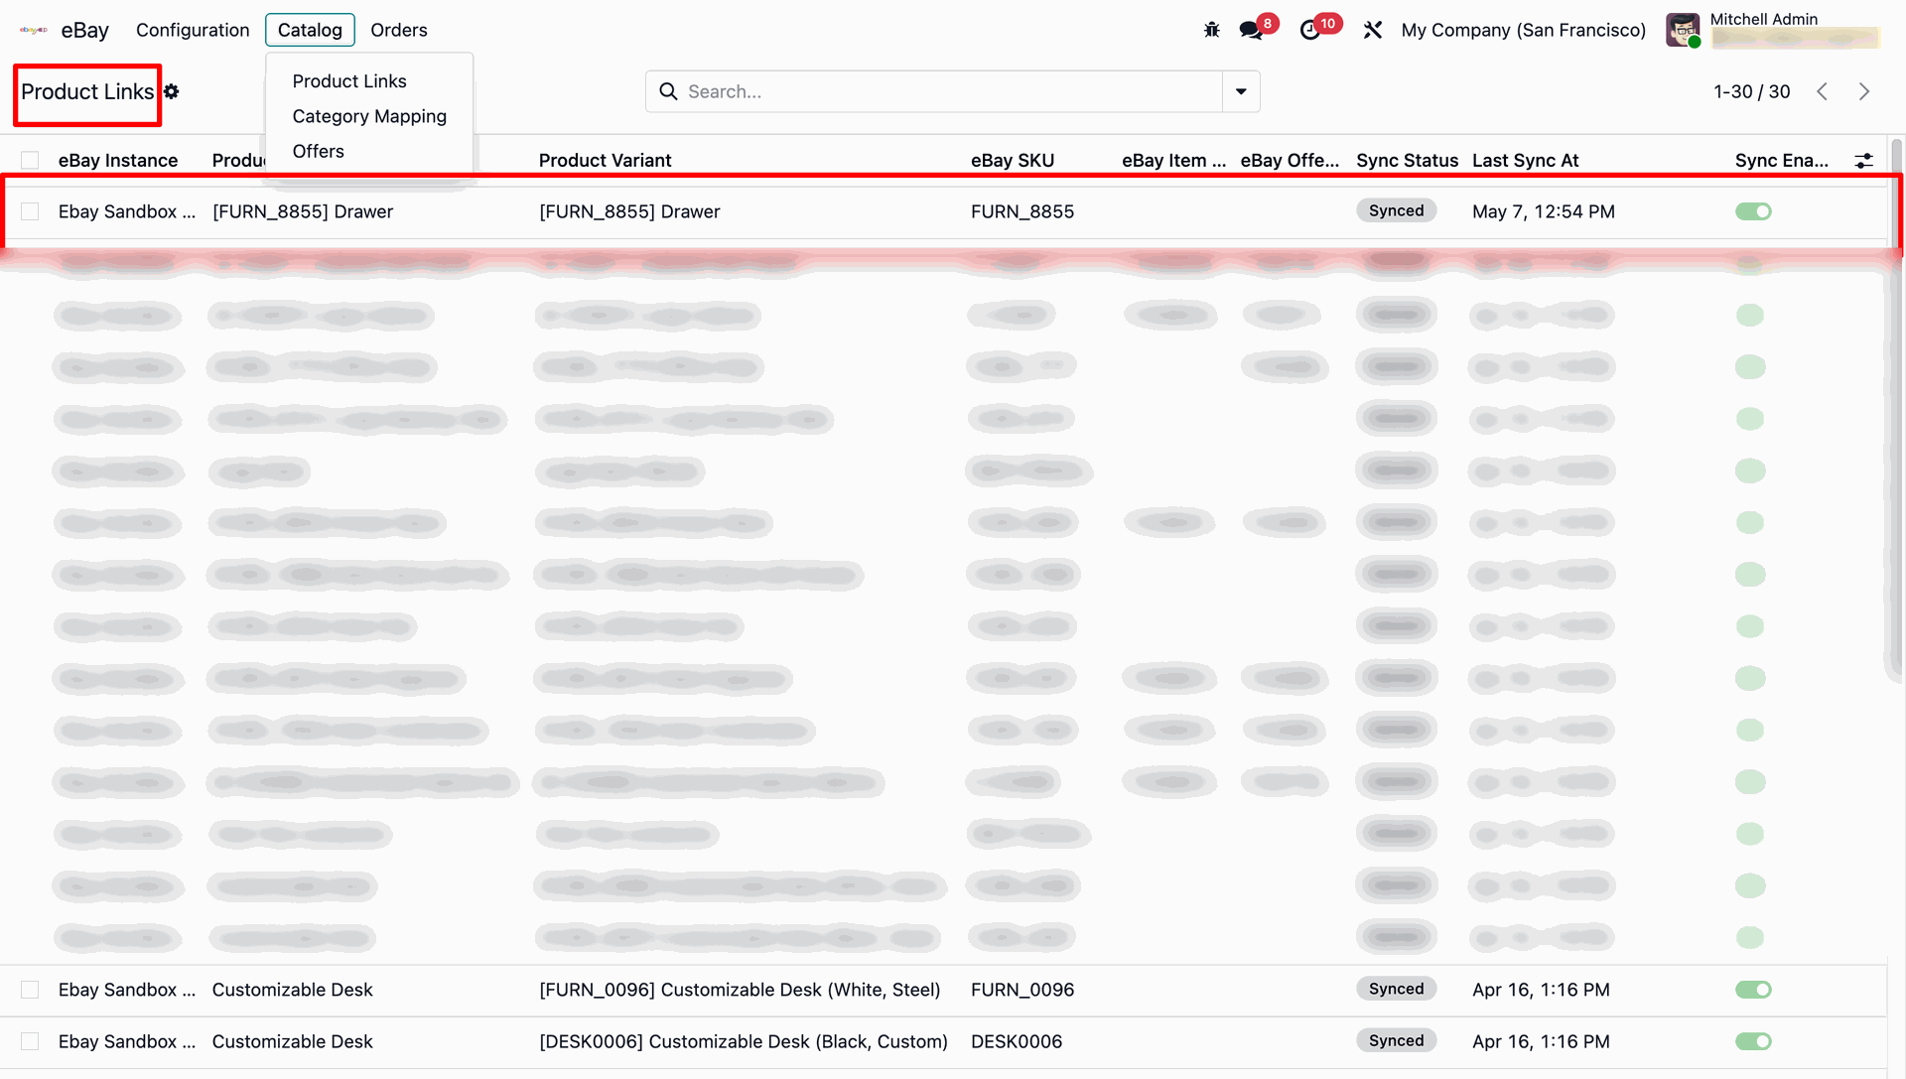Viewport: 1906px width, 1079px height.
Task: Go to next page arrow
Action: point(1864,91)
